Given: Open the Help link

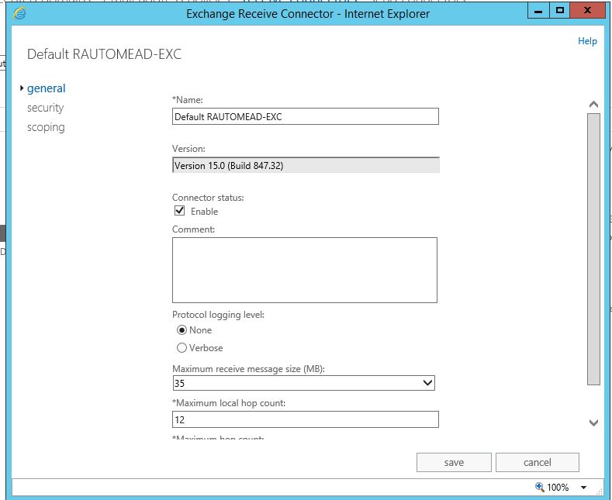Looking at the screenshot, I should pyautogui.click(x=587, y=41).
